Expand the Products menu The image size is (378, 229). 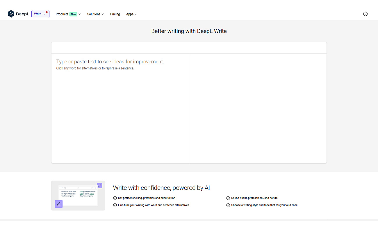pos(68,14)
